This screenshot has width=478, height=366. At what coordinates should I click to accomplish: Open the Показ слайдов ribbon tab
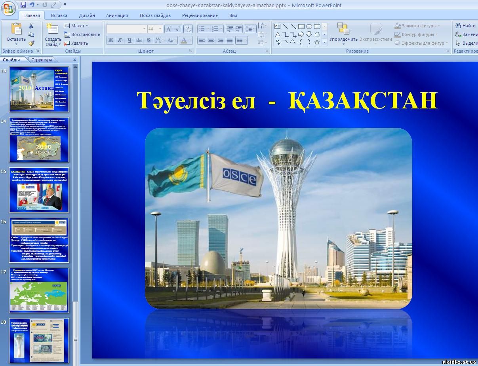pyautogui.click(x=155, y=15)
